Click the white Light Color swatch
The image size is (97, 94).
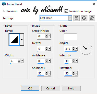point(70,37)
